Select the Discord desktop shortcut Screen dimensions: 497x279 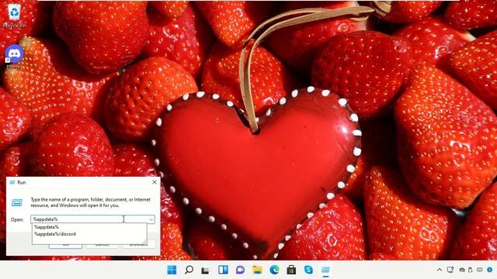(x=14, y=57)
